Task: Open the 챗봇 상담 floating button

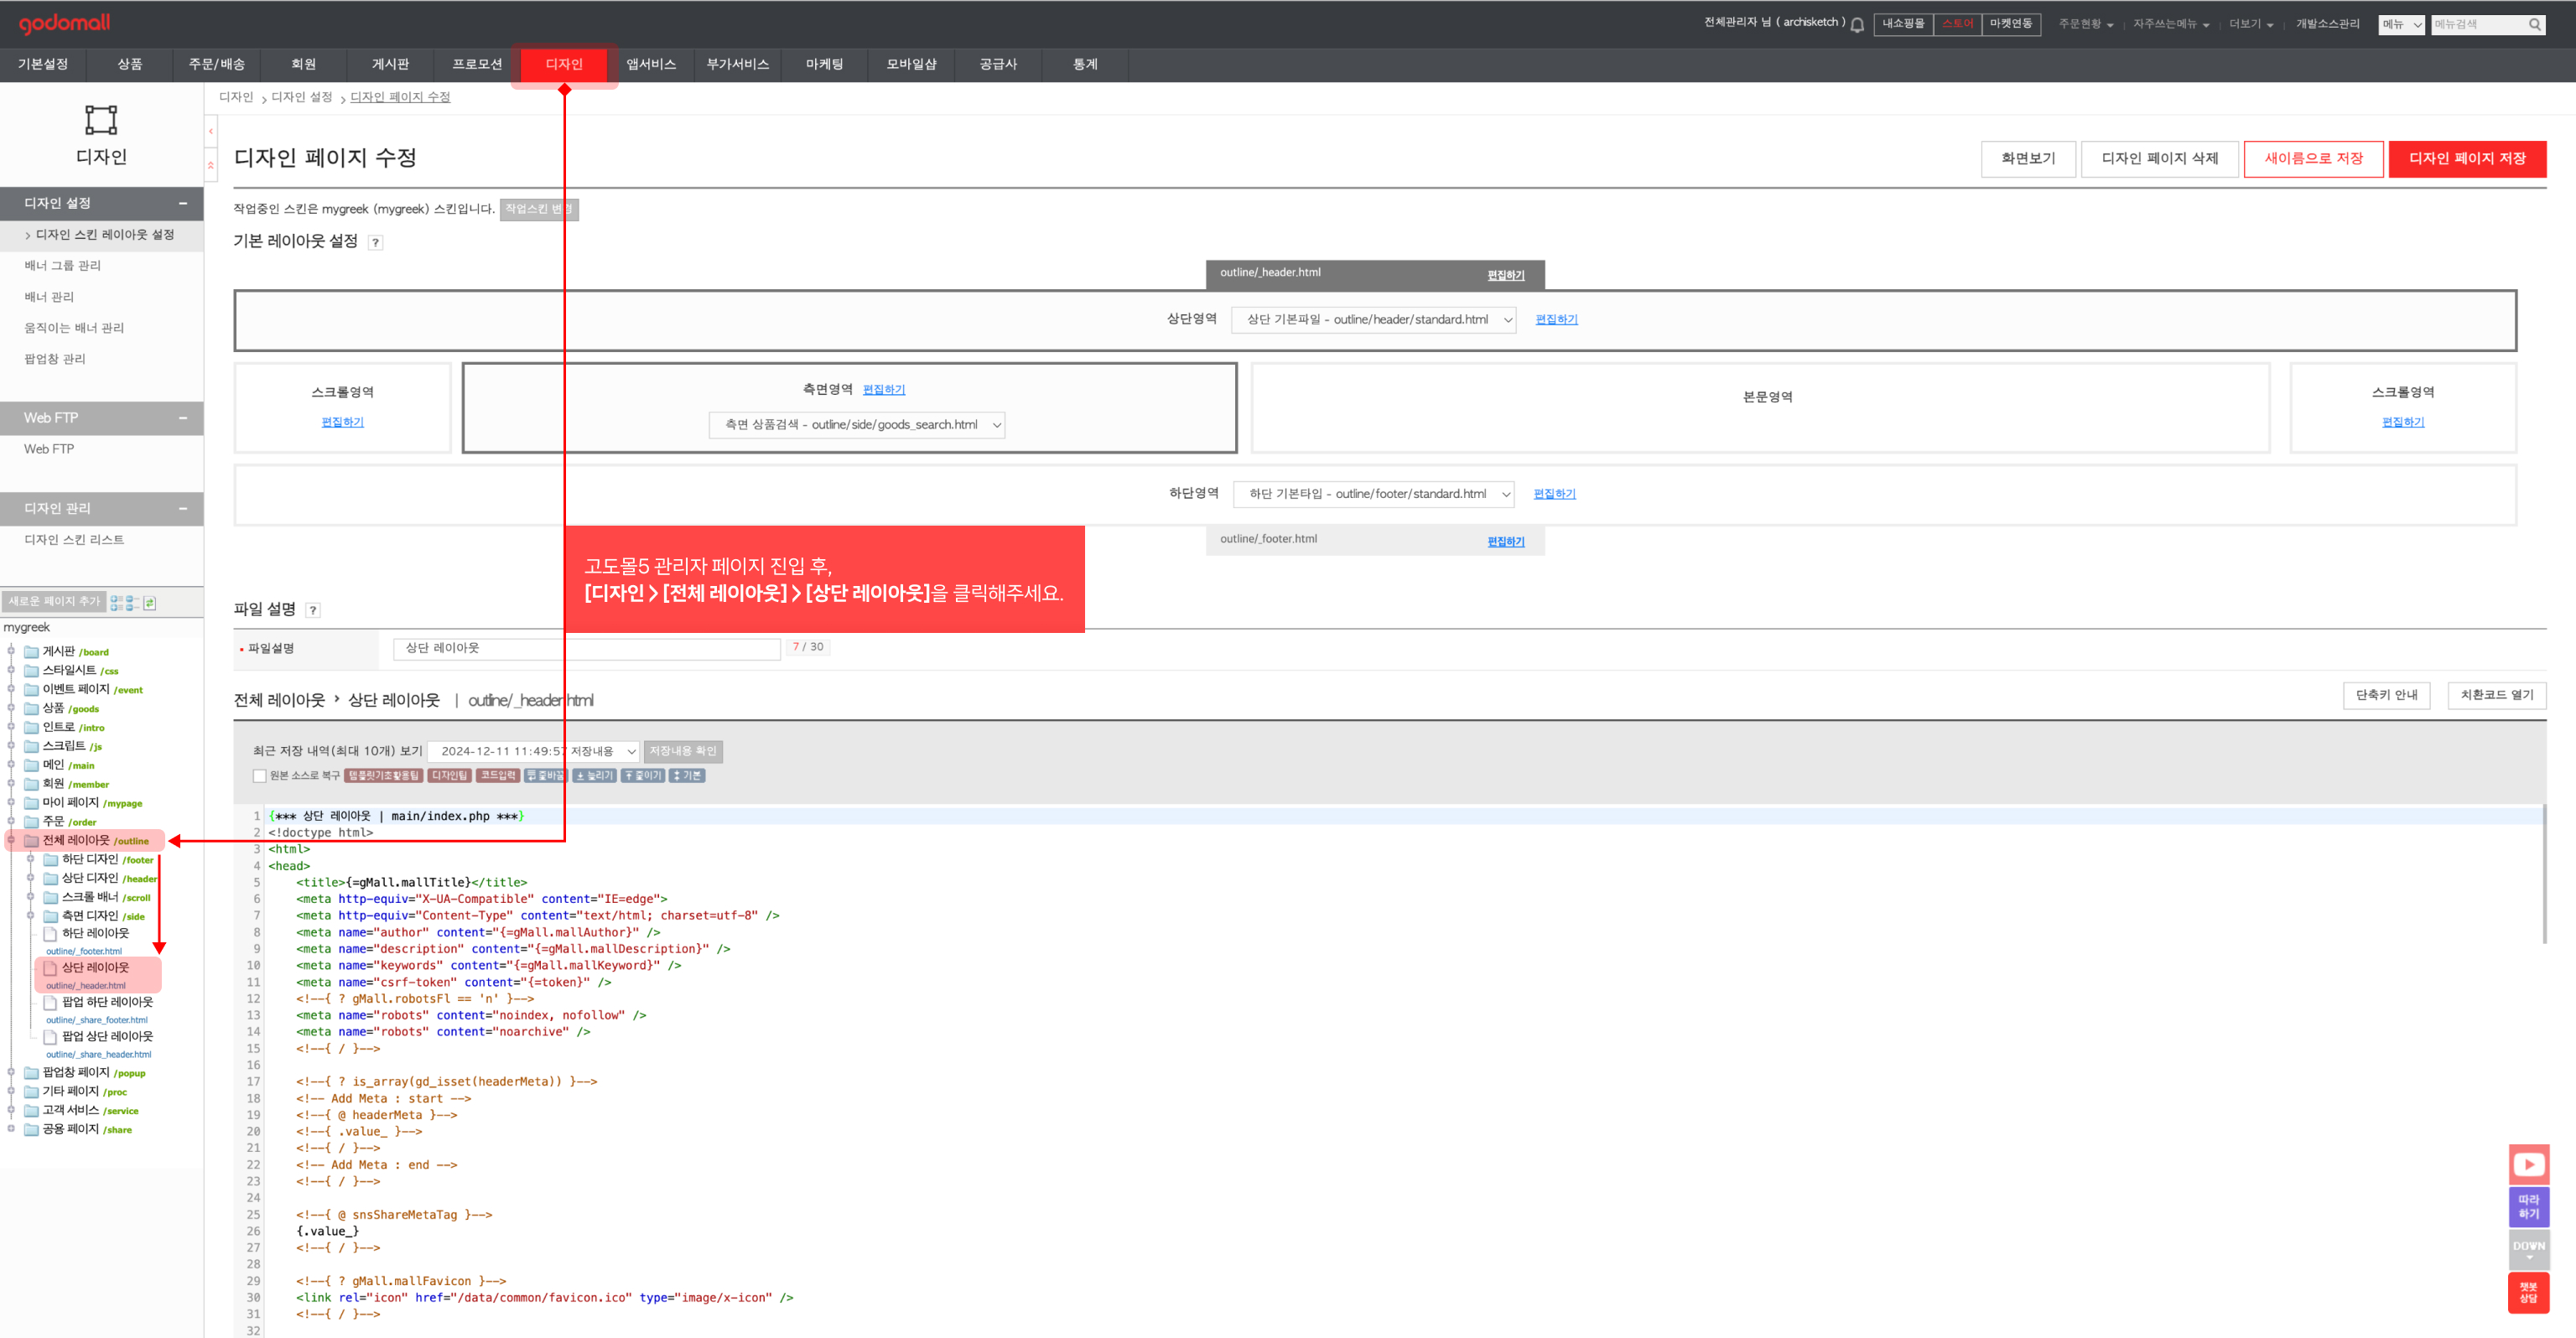Action: point(2528,1292)
